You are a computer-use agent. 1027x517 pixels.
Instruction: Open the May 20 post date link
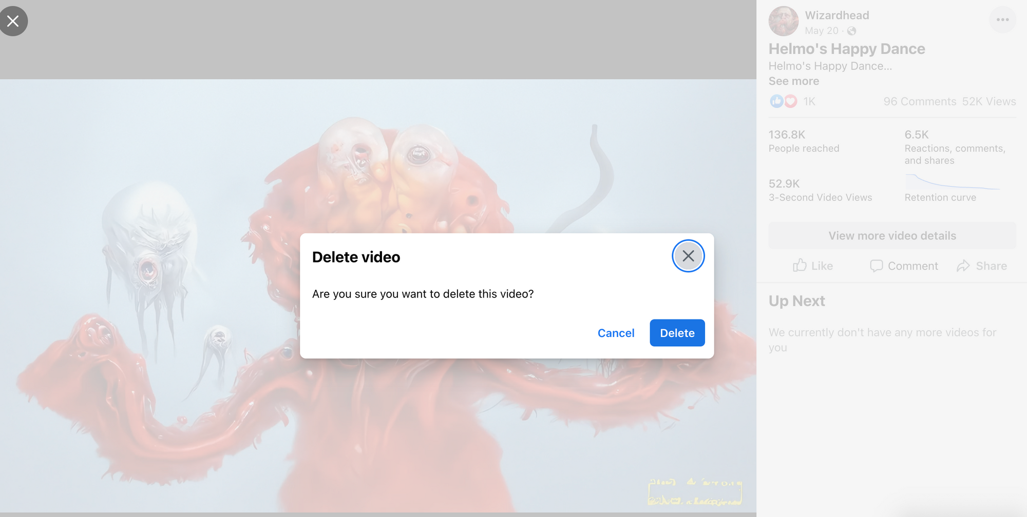coord(822,31)
